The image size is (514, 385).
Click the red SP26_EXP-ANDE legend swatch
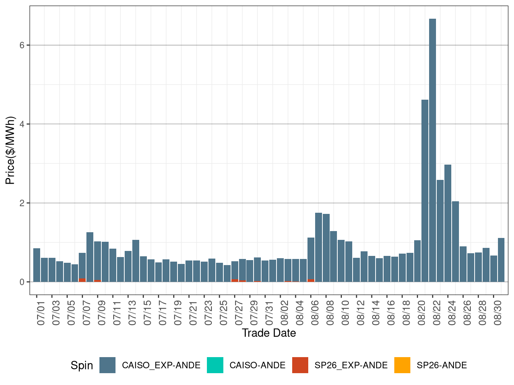tap(300, 365)
